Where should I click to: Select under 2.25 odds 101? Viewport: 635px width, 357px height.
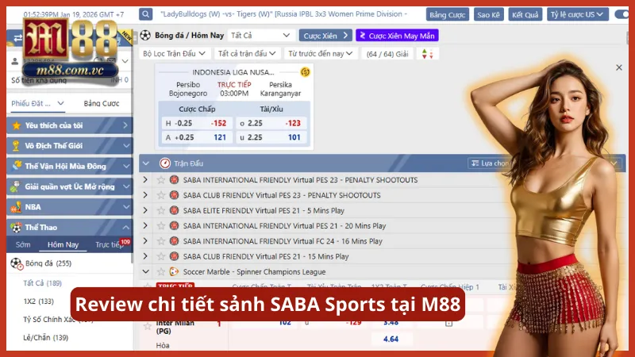pyautogui.click(x=271, y=137)
